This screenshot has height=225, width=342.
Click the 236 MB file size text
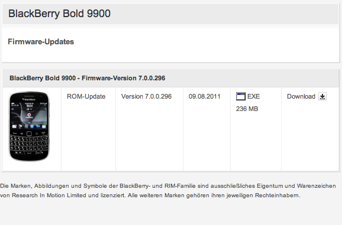pos(247,109)
